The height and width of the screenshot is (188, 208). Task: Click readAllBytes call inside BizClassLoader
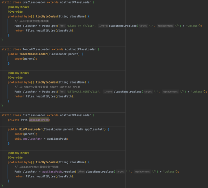pos(45,177)
